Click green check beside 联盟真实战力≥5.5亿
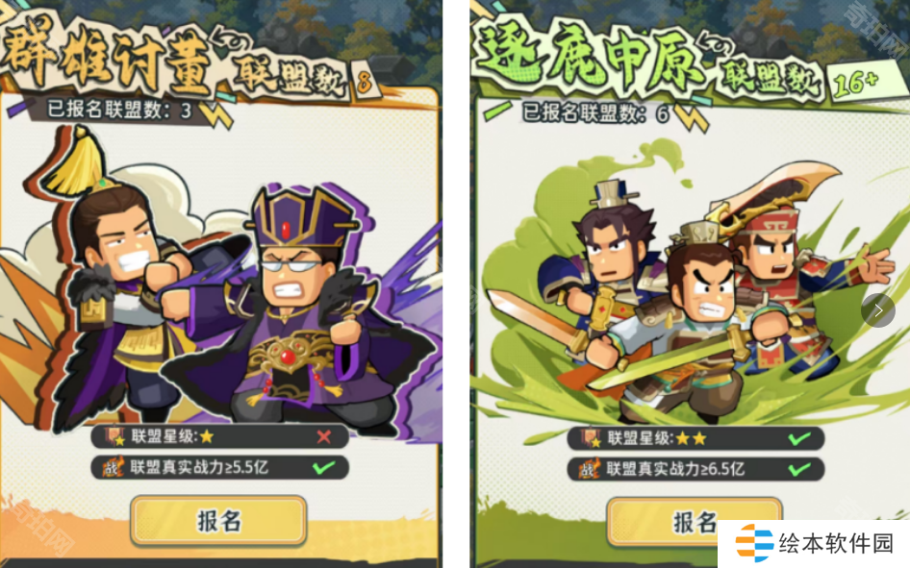The width and height of the screenshot is (910, 568). pos(324,467)
